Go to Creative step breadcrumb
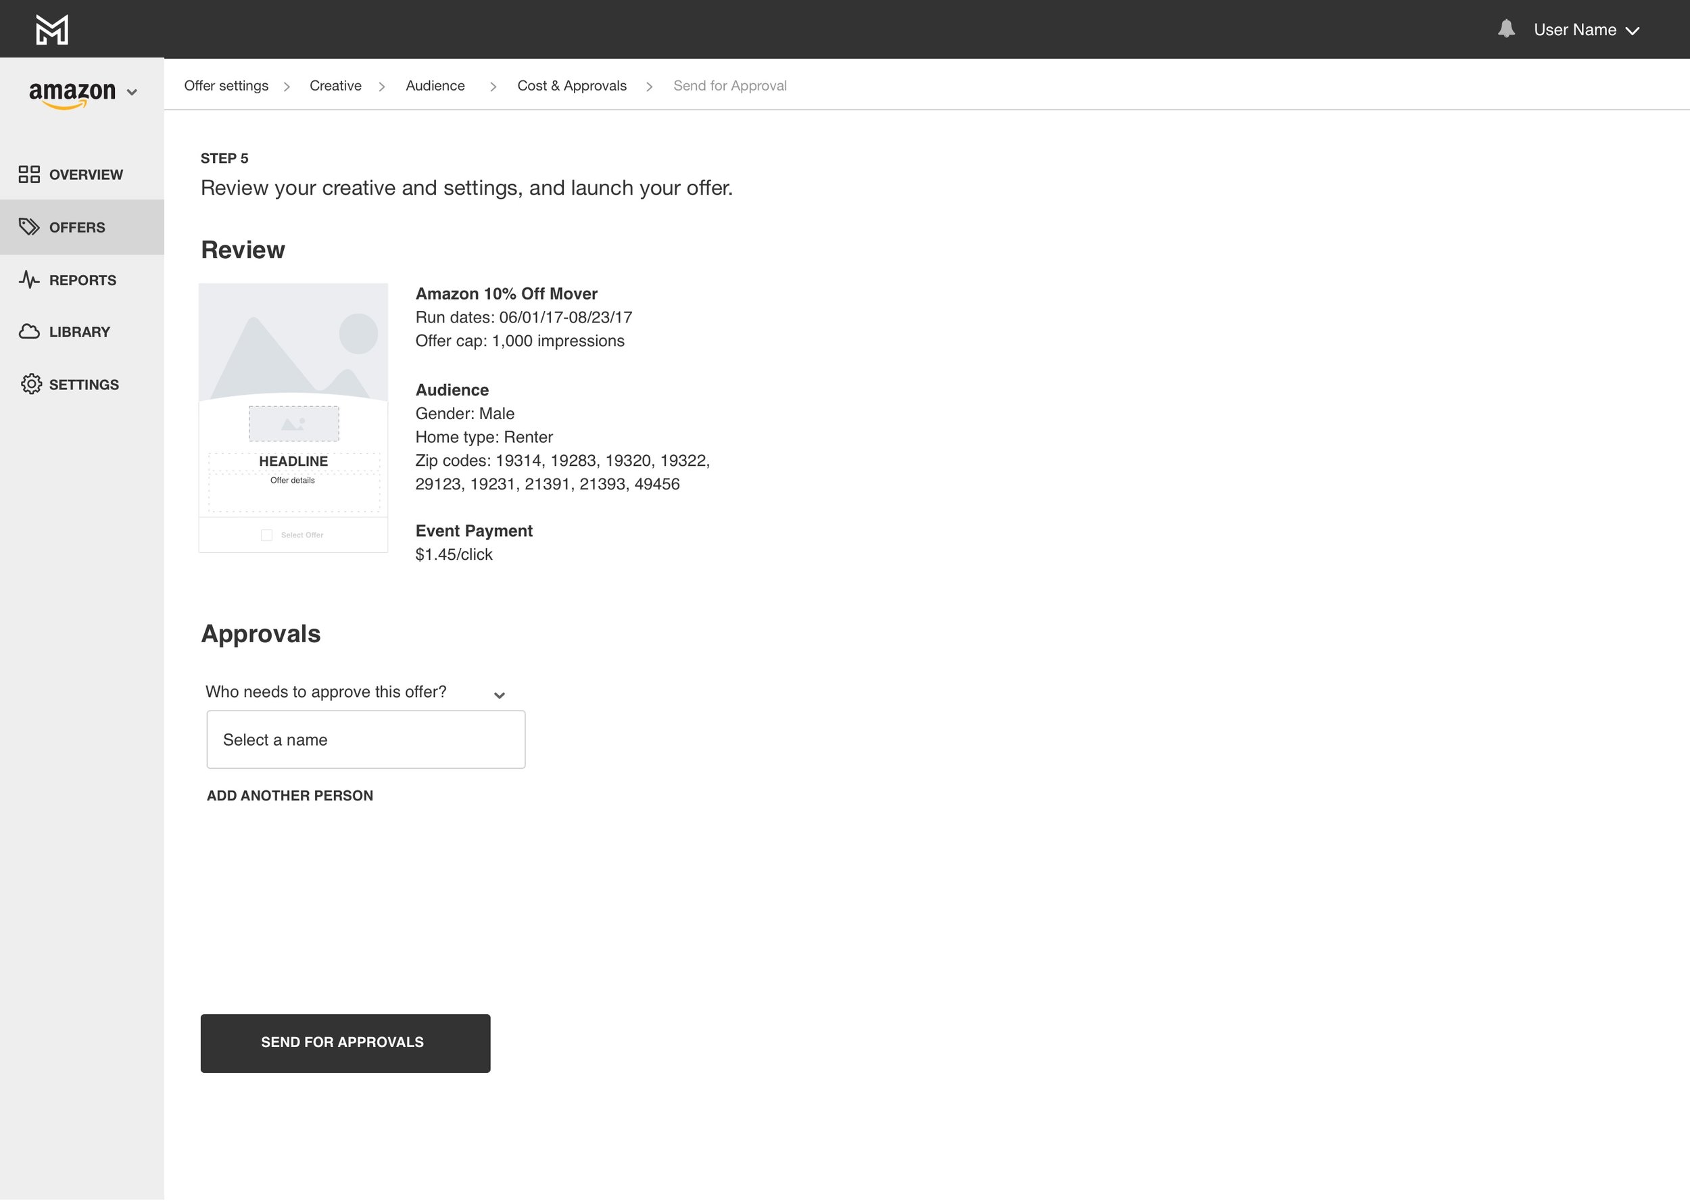Screen dimensions: 1690x1202 click(335, 86)
